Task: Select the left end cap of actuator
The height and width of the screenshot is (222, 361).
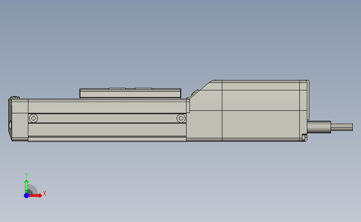Action: click(x=18, y=120)
